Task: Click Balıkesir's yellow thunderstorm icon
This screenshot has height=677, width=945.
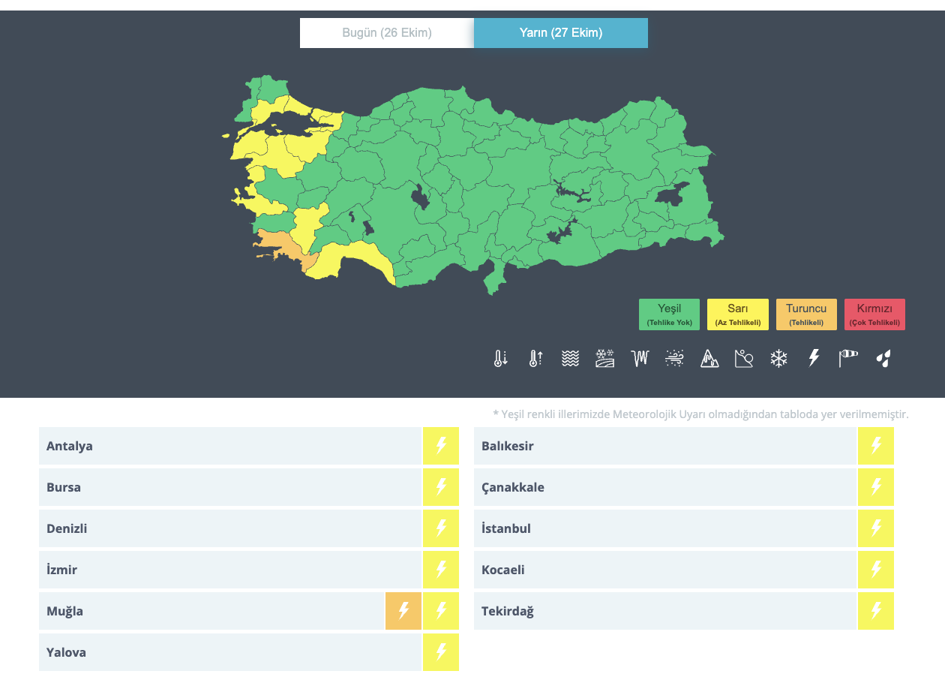Action: point(876,446)
